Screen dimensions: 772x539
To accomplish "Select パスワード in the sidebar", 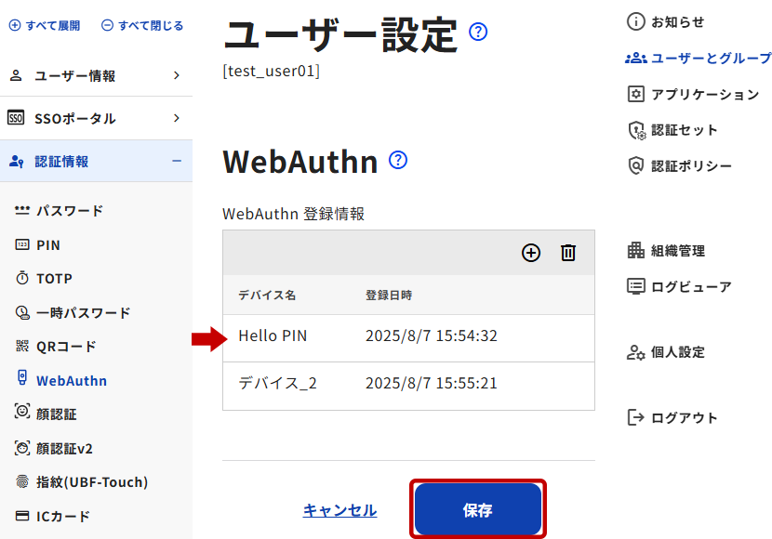I will pos(69,211).
